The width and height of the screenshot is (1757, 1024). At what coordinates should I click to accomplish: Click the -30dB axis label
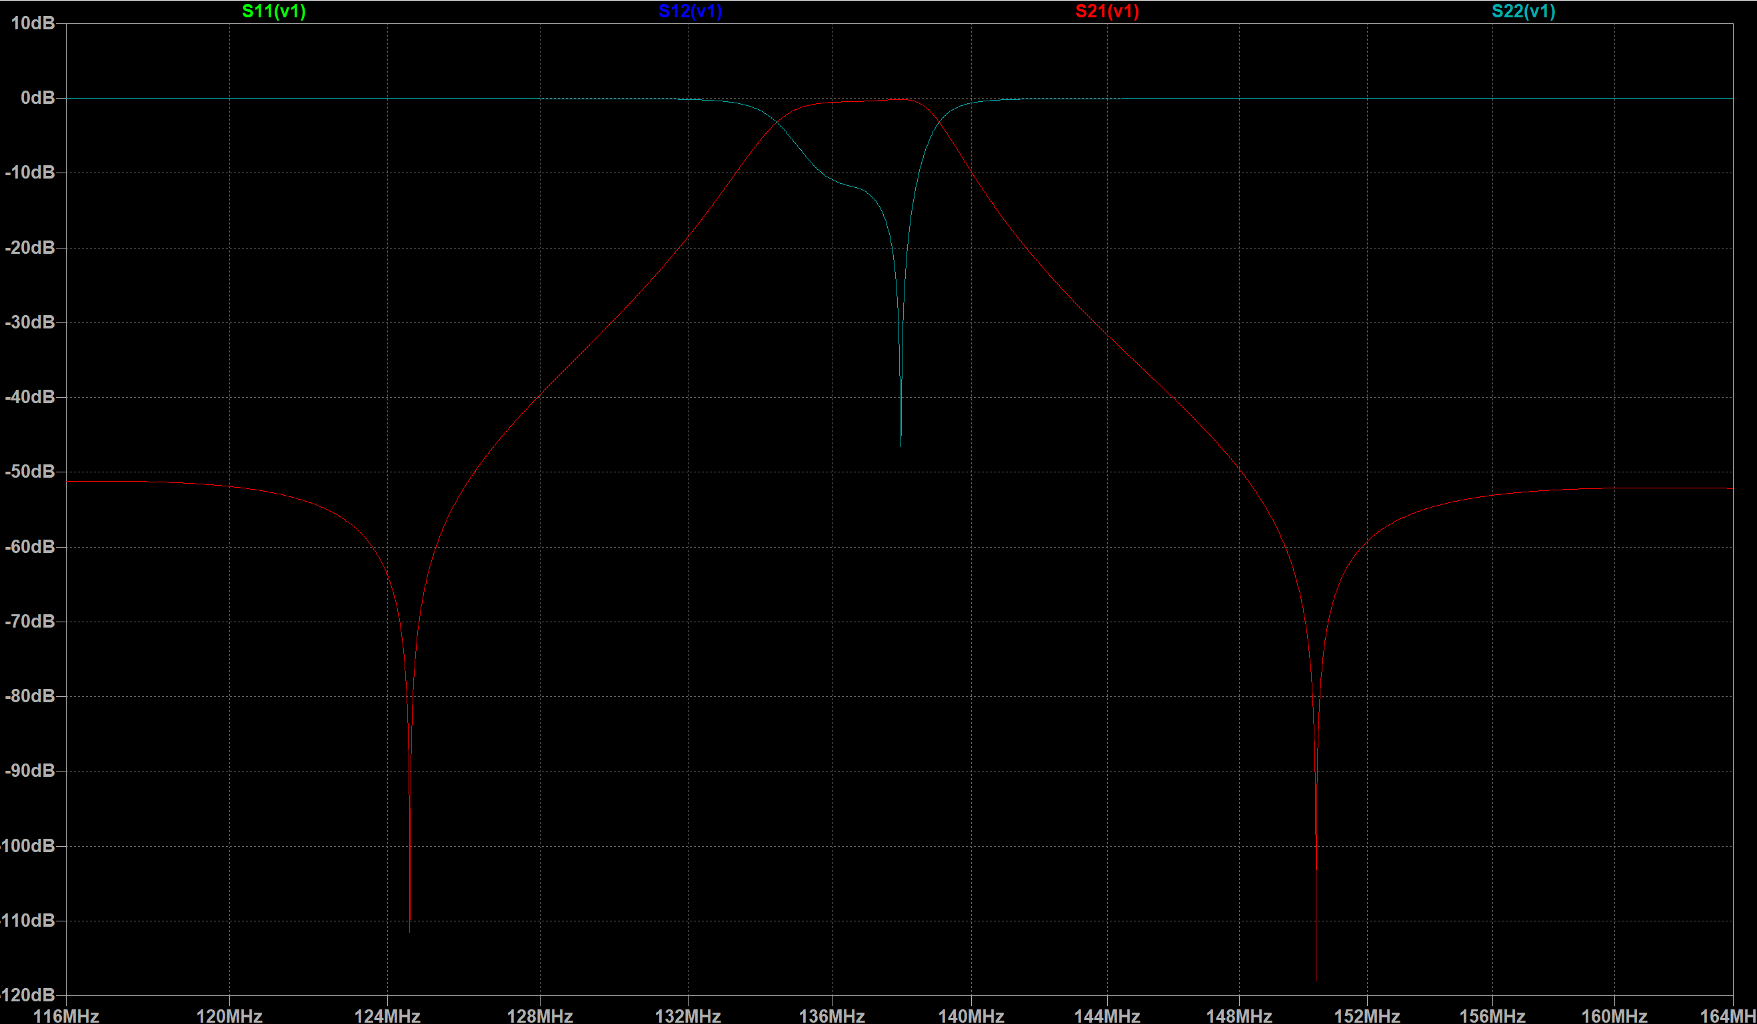coord(30,322)
